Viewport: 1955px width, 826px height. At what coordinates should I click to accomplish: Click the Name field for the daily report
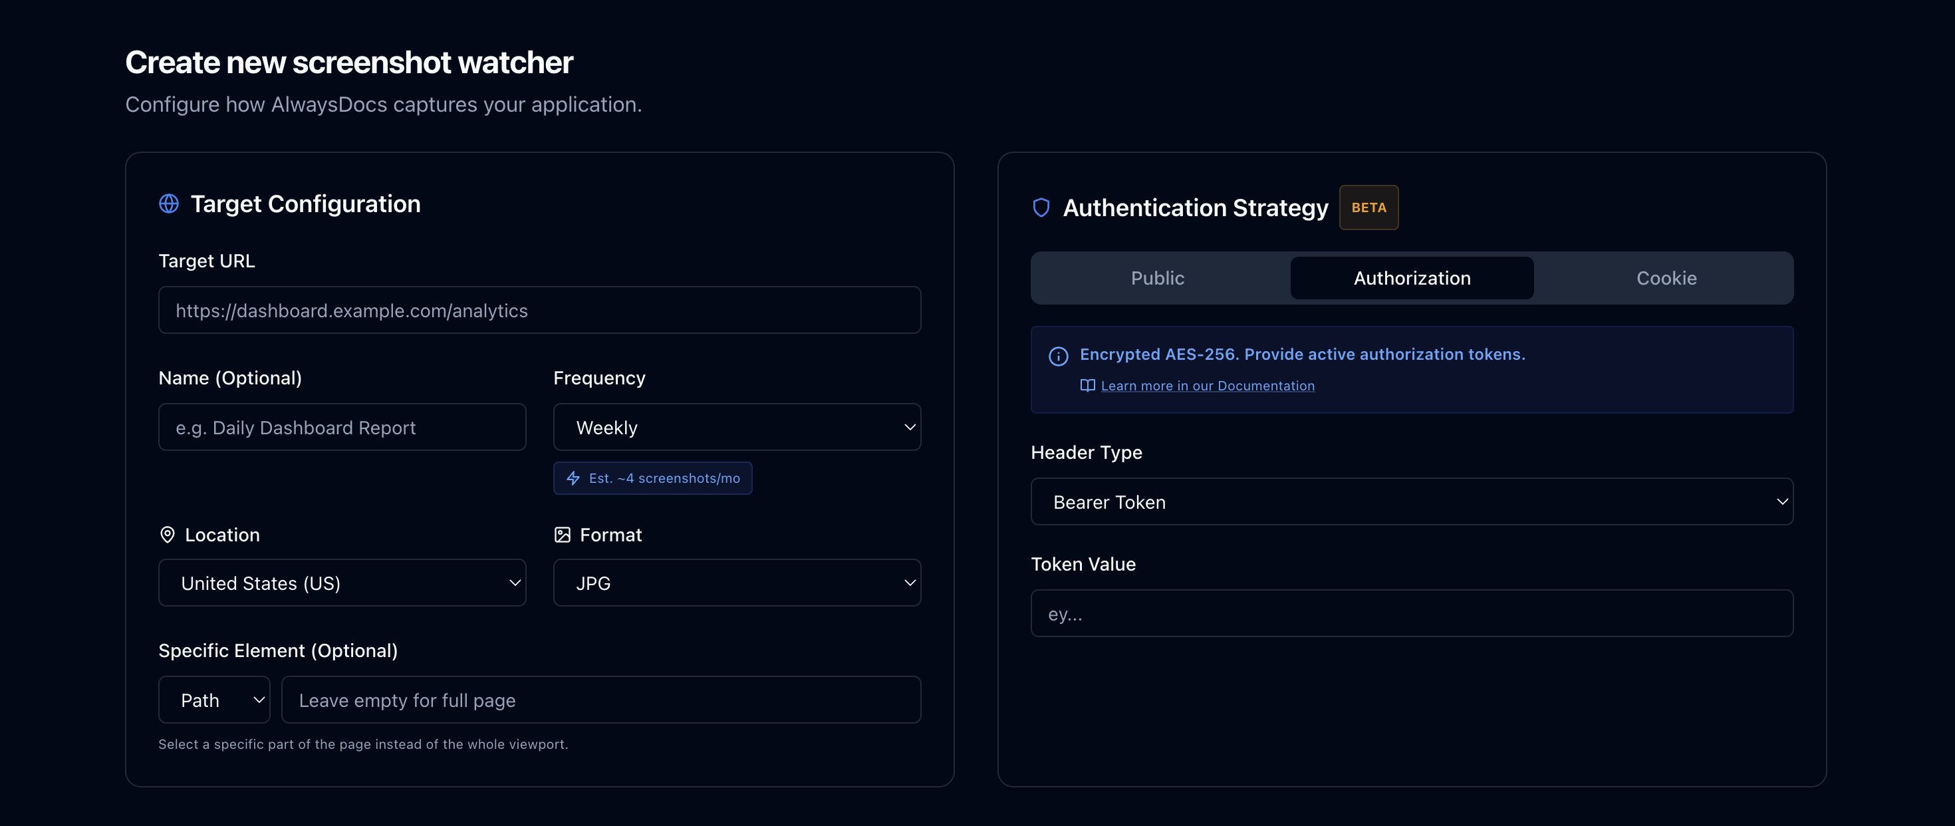342,427
